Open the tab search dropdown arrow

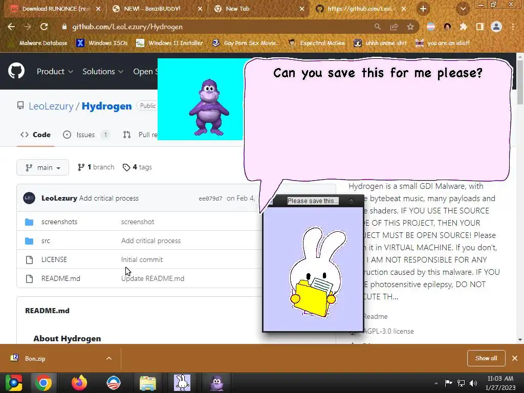tap(463, 9)
